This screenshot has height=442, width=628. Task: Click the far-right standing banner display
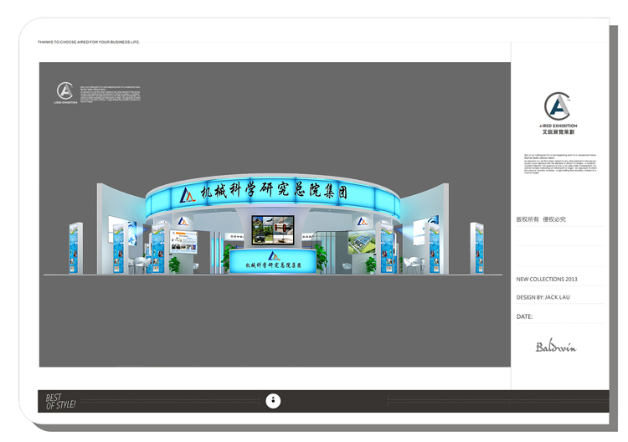(x=477, y=248)
